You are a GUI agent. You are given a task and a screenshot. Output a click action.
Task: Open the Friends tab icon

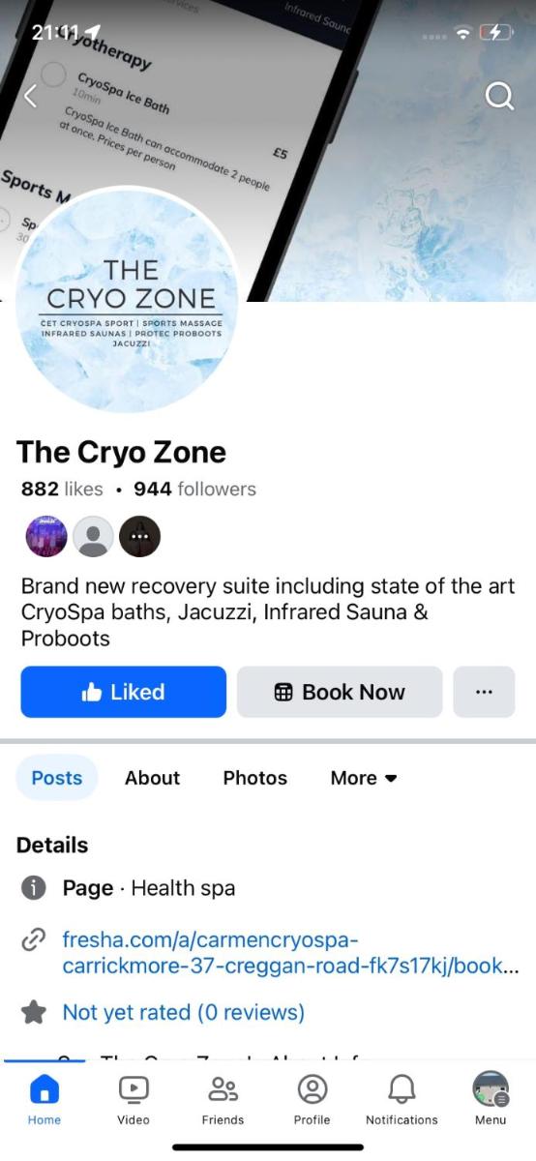tap(223, 1089)
